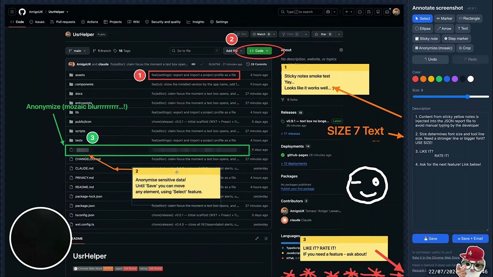This screenshot has width=493, height=277.
Task: Open the user avatar menu in the header
Action: tap(396, 12)
